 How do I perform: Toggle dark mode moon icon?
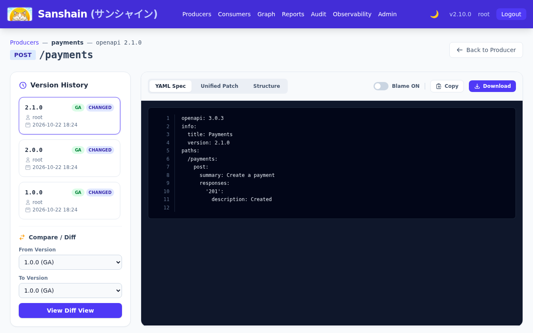[x=434, y=14]
